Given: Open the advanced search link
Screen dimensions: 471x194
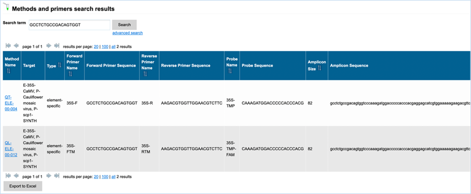Looking at the screenshot, I should (128, 33).
